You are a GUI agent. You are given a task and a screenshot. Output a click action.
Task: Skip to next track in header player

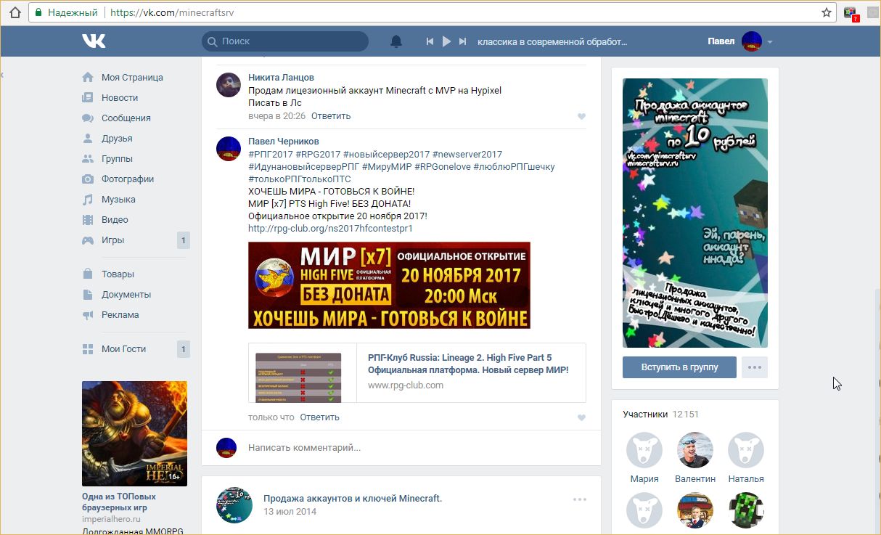tap(463, 41)
